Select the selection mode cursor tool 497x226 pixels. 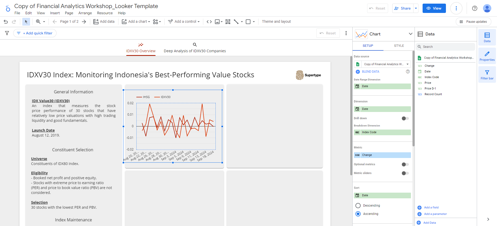(x=26, y=22)
